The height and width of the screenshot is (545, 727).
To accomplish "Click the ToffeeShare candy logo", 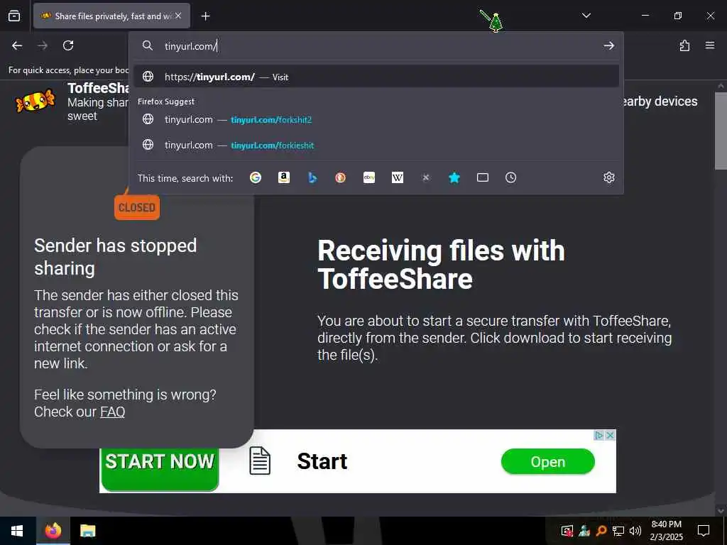I will click(35, 101).
